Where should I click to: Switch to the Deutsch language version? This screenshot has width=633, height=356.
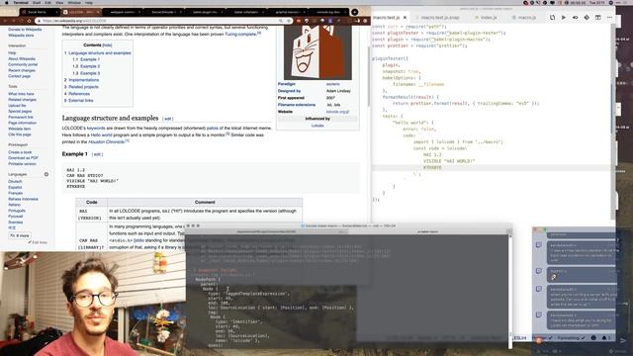tap(15, 182)
